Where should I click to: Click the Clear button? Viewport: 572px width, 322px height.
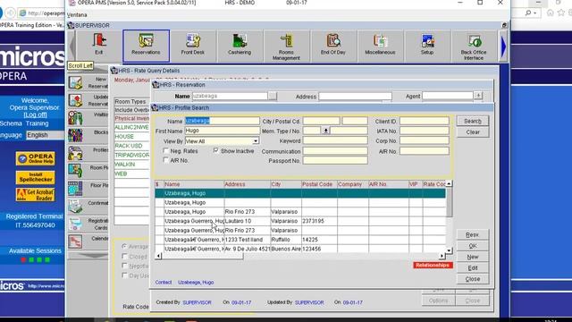tap(473, 132)
